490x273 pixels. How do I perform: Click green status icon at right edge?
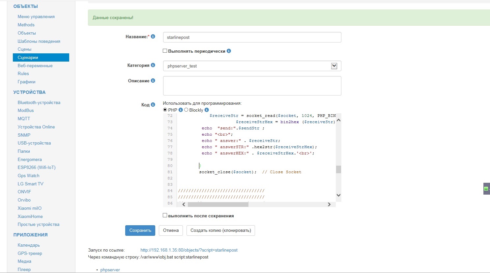click(x=486, y=189)
